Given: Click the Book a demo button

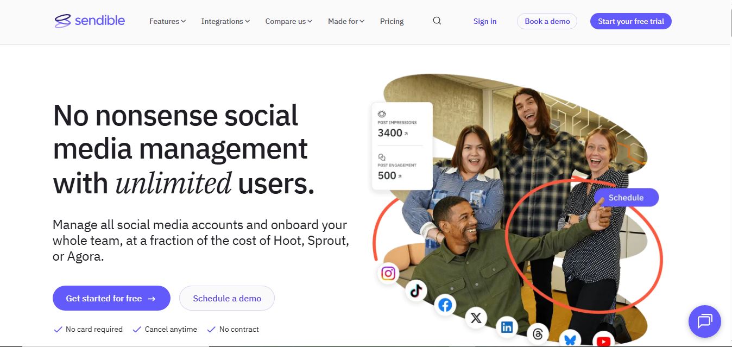Looking at the screenshot, I should pyautogui.click(x=547, y=21).
